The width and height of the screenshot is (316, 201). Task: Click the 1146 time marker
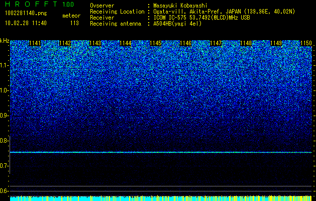(185, 43)
